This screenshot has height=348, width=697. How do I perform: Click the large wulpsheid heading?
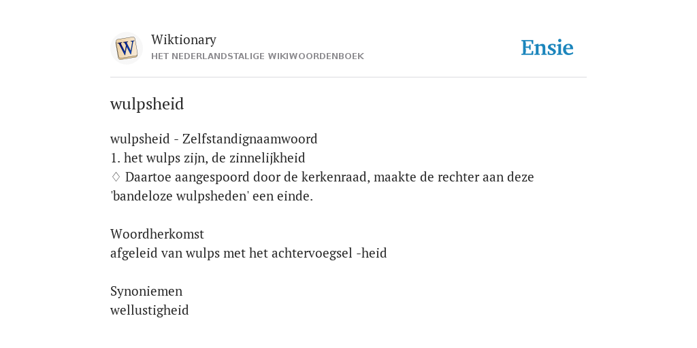(x=147, y=104)
